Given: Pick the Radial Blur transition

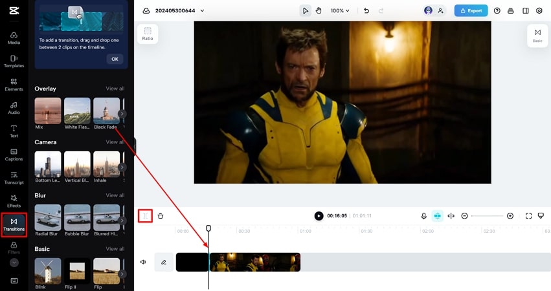Looking at the screenshot, I should pos(48,218).
